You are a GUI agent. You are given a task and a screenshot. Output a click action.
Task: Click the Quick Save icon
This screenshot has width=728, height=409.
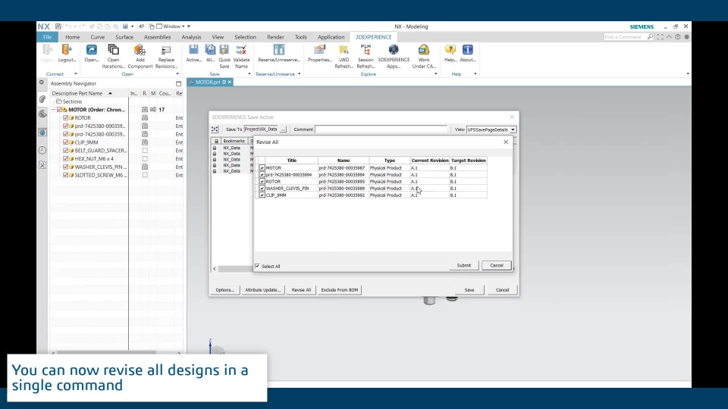point(224,50)
